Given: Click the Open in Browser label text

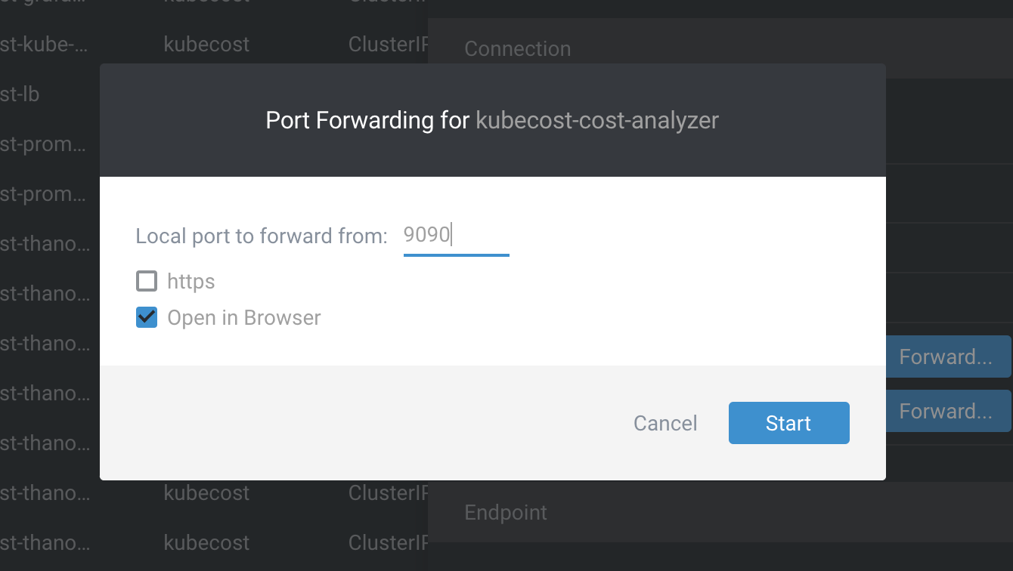Looking at the screenshot, I should [x=244, y=318].
